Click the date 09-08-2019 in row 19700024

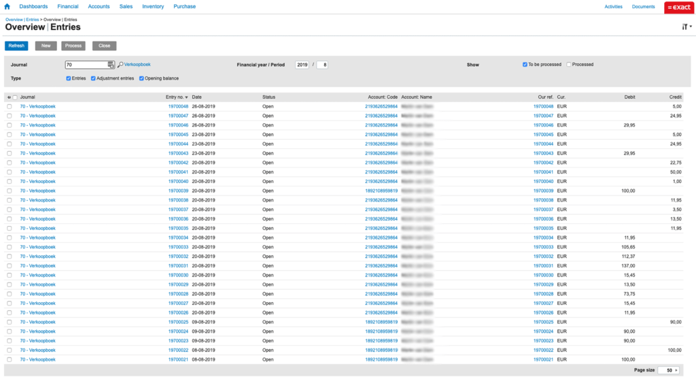tap(203, 331)
